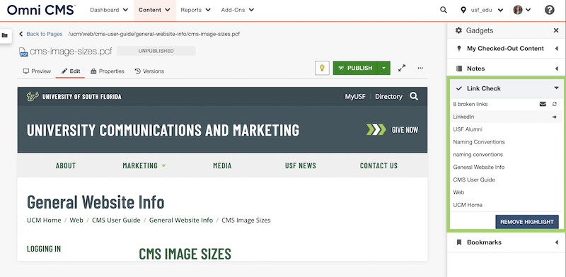Click the USF bull logo
This screenshot has width=566, height=277.
point(33,96)
